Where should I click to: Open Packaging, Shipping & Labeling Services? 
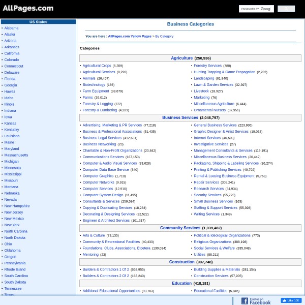(x=226, y=163)
